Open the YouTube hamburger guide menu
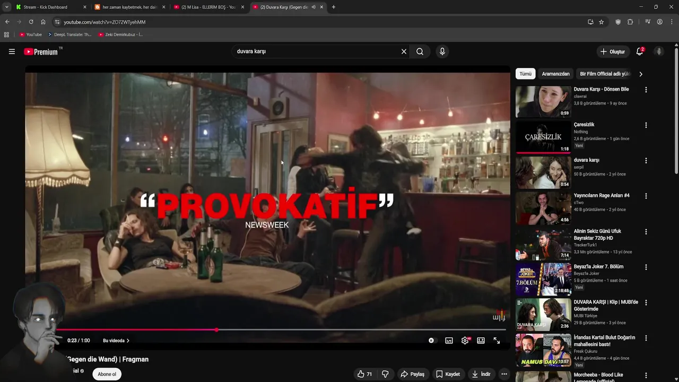Viewport: 679px width, 382px height. pyautogui.click(x=12, y=51)
